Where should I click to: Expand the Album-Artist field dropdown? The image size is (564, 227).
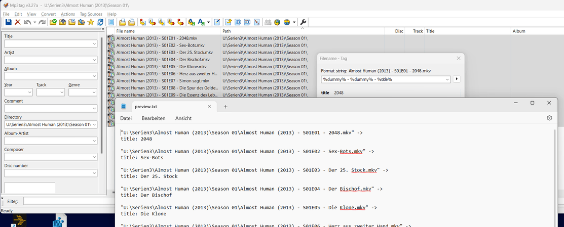click(x=94, y=141)
